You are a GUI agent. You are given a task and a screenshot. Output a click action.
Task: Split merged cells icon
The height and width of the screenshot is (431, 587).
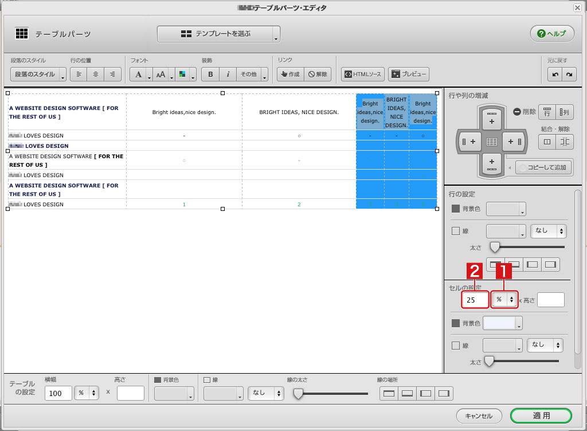(565, 142)
